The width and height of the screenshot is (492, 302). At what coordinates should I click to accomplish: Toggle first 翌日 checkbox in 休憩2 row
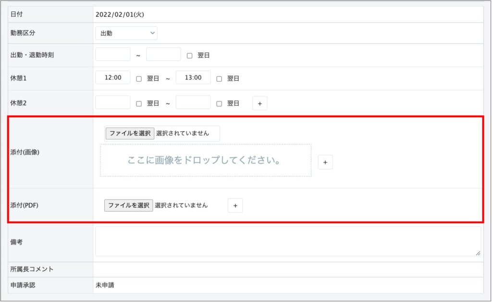click(x=139, y=103)
